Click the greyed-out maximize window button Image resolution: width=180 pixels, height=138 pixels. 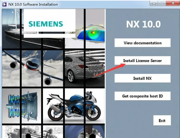162,3
